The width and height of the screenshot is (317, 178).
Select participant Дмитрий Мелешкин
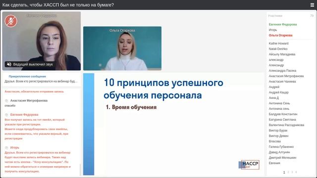pyautogui.click(x=282, y=158)
